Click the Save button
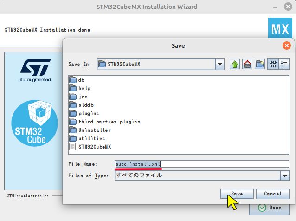 pyautogui.click(x=237, y=194)
